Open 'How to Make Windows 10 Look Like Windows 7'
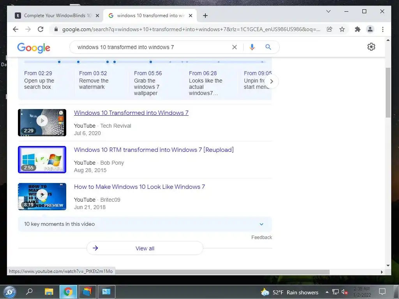 pyautogui.click(x=139, y=187)
